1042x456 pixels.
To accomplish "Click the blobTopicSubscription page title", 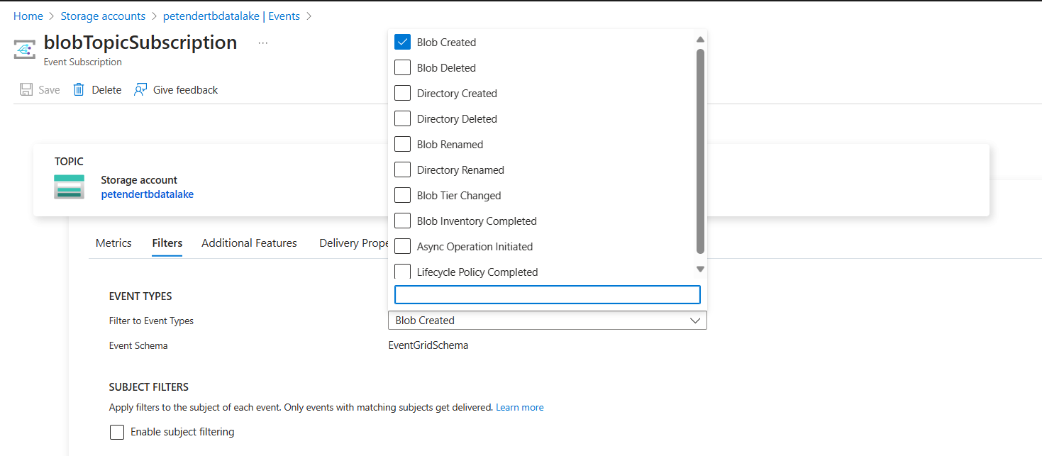I will [140, 43].
